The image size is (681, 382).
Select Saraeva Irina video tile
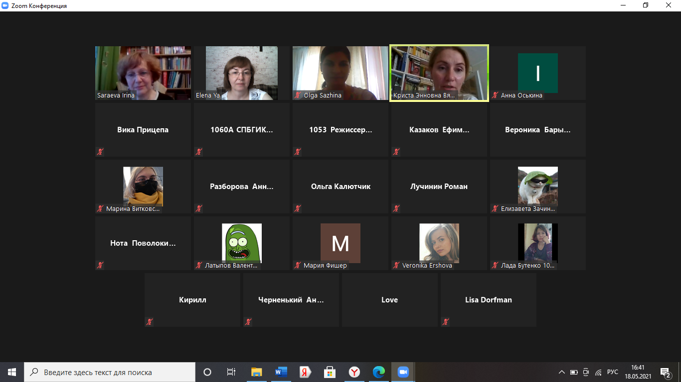tap(143, 73)
